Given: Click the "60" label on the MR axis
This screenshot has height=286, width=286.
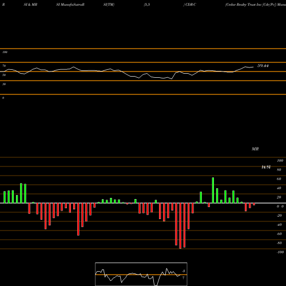Looking at the screenshot, I should (x=279, y=179).
